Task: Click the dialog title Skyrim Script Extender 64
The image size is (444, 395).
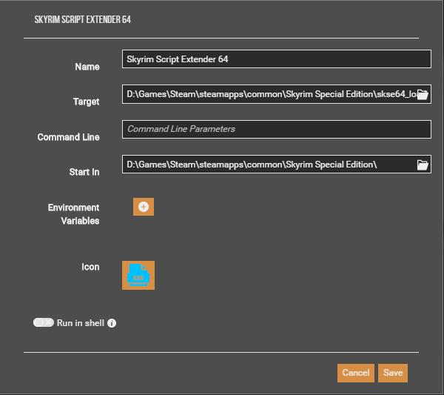Action: (x=83, y=19)
